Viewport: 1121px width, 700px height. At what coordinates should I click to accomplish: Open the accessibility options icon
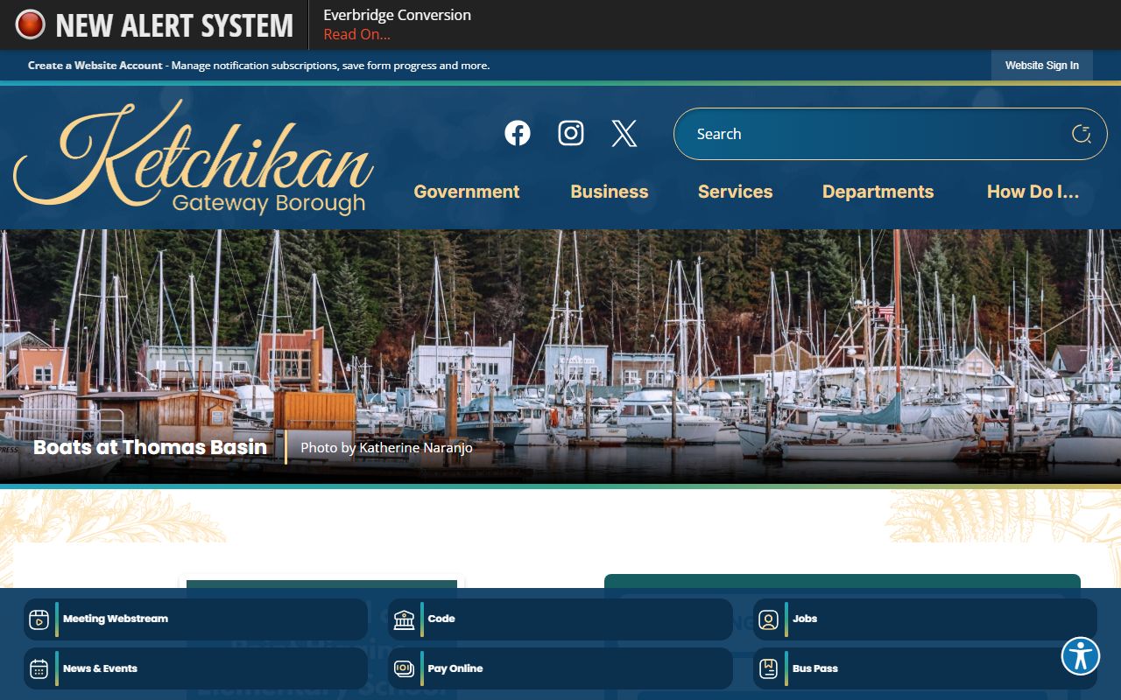pos(1081,656)
